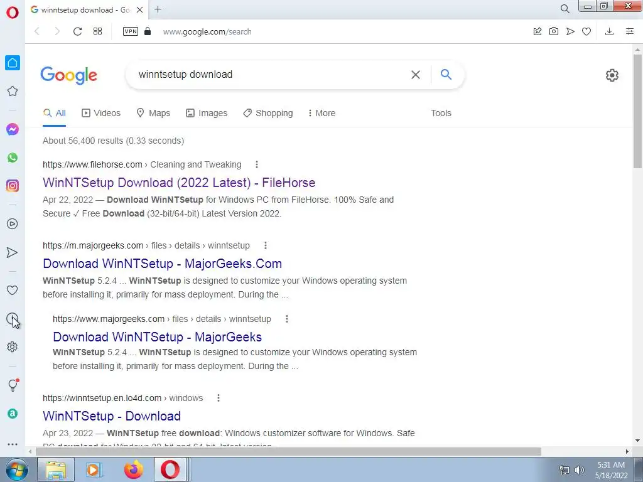Open lightbulb tips icon in sidebar
The height and width of the screenshot is (482, 643).
point(13,385)
